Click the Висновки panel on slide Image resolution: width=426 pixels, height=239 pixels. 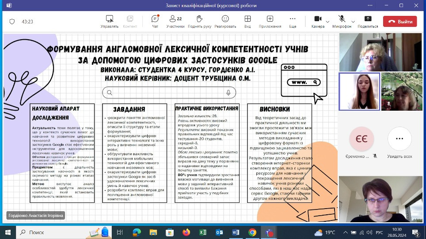tap(280, 153)
